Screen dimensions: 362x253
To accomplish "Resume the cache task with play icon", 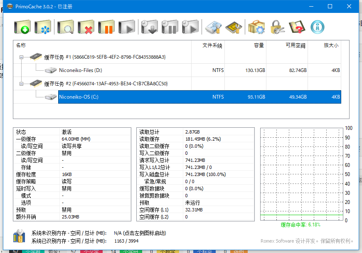I will coord(126,27).
